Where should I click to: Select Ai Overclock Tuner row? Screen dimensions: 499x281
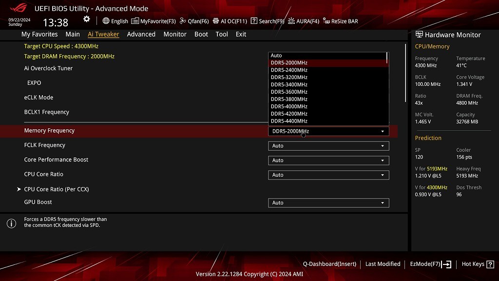[x=48, y=68]
